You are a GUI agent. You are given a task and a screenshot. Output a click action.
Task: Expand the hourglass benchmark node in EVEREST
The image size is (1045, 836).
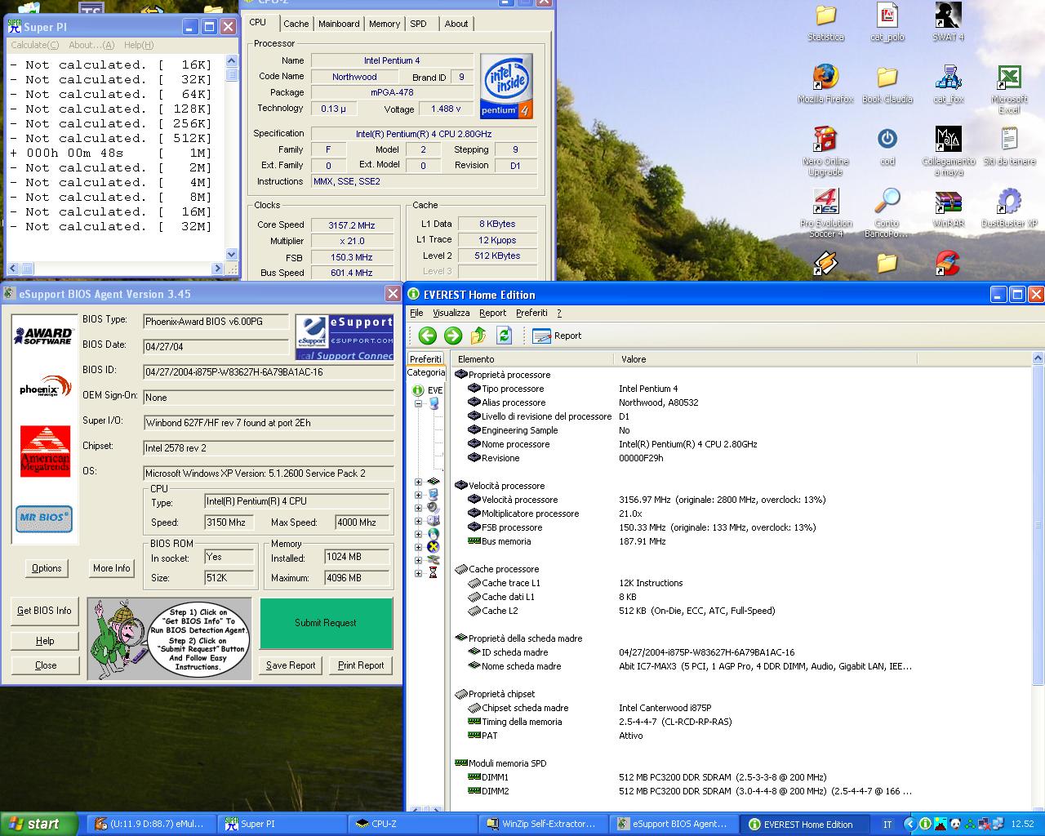pyautogui.click(x=418, y=573)
